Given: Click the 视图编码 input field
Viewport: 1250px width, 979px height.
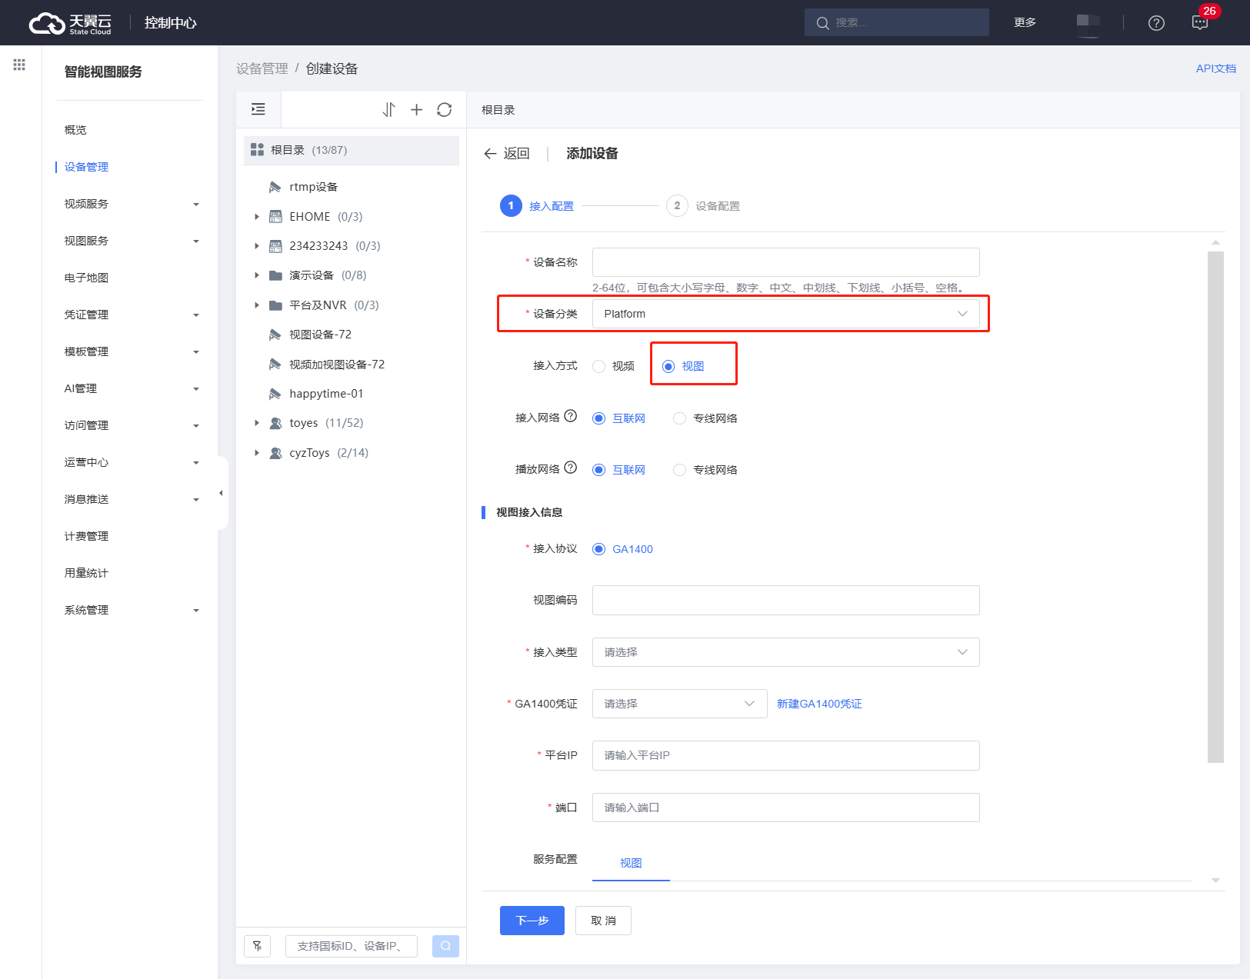Looking at the screenshot, I should tap(785, 600).
